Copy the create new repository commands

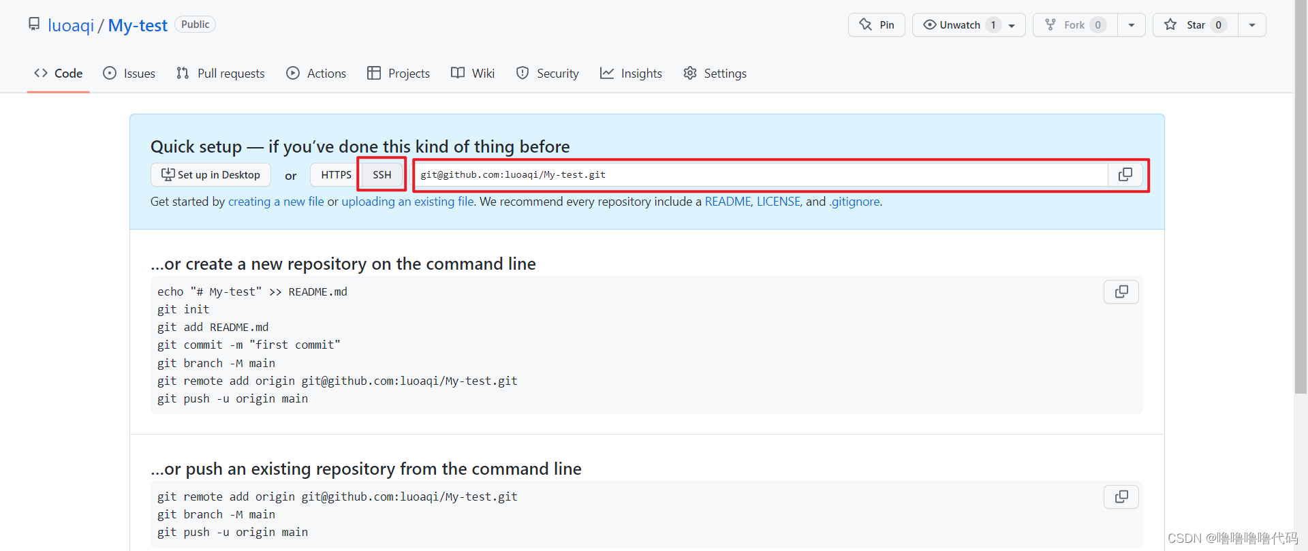(1121, 292)
